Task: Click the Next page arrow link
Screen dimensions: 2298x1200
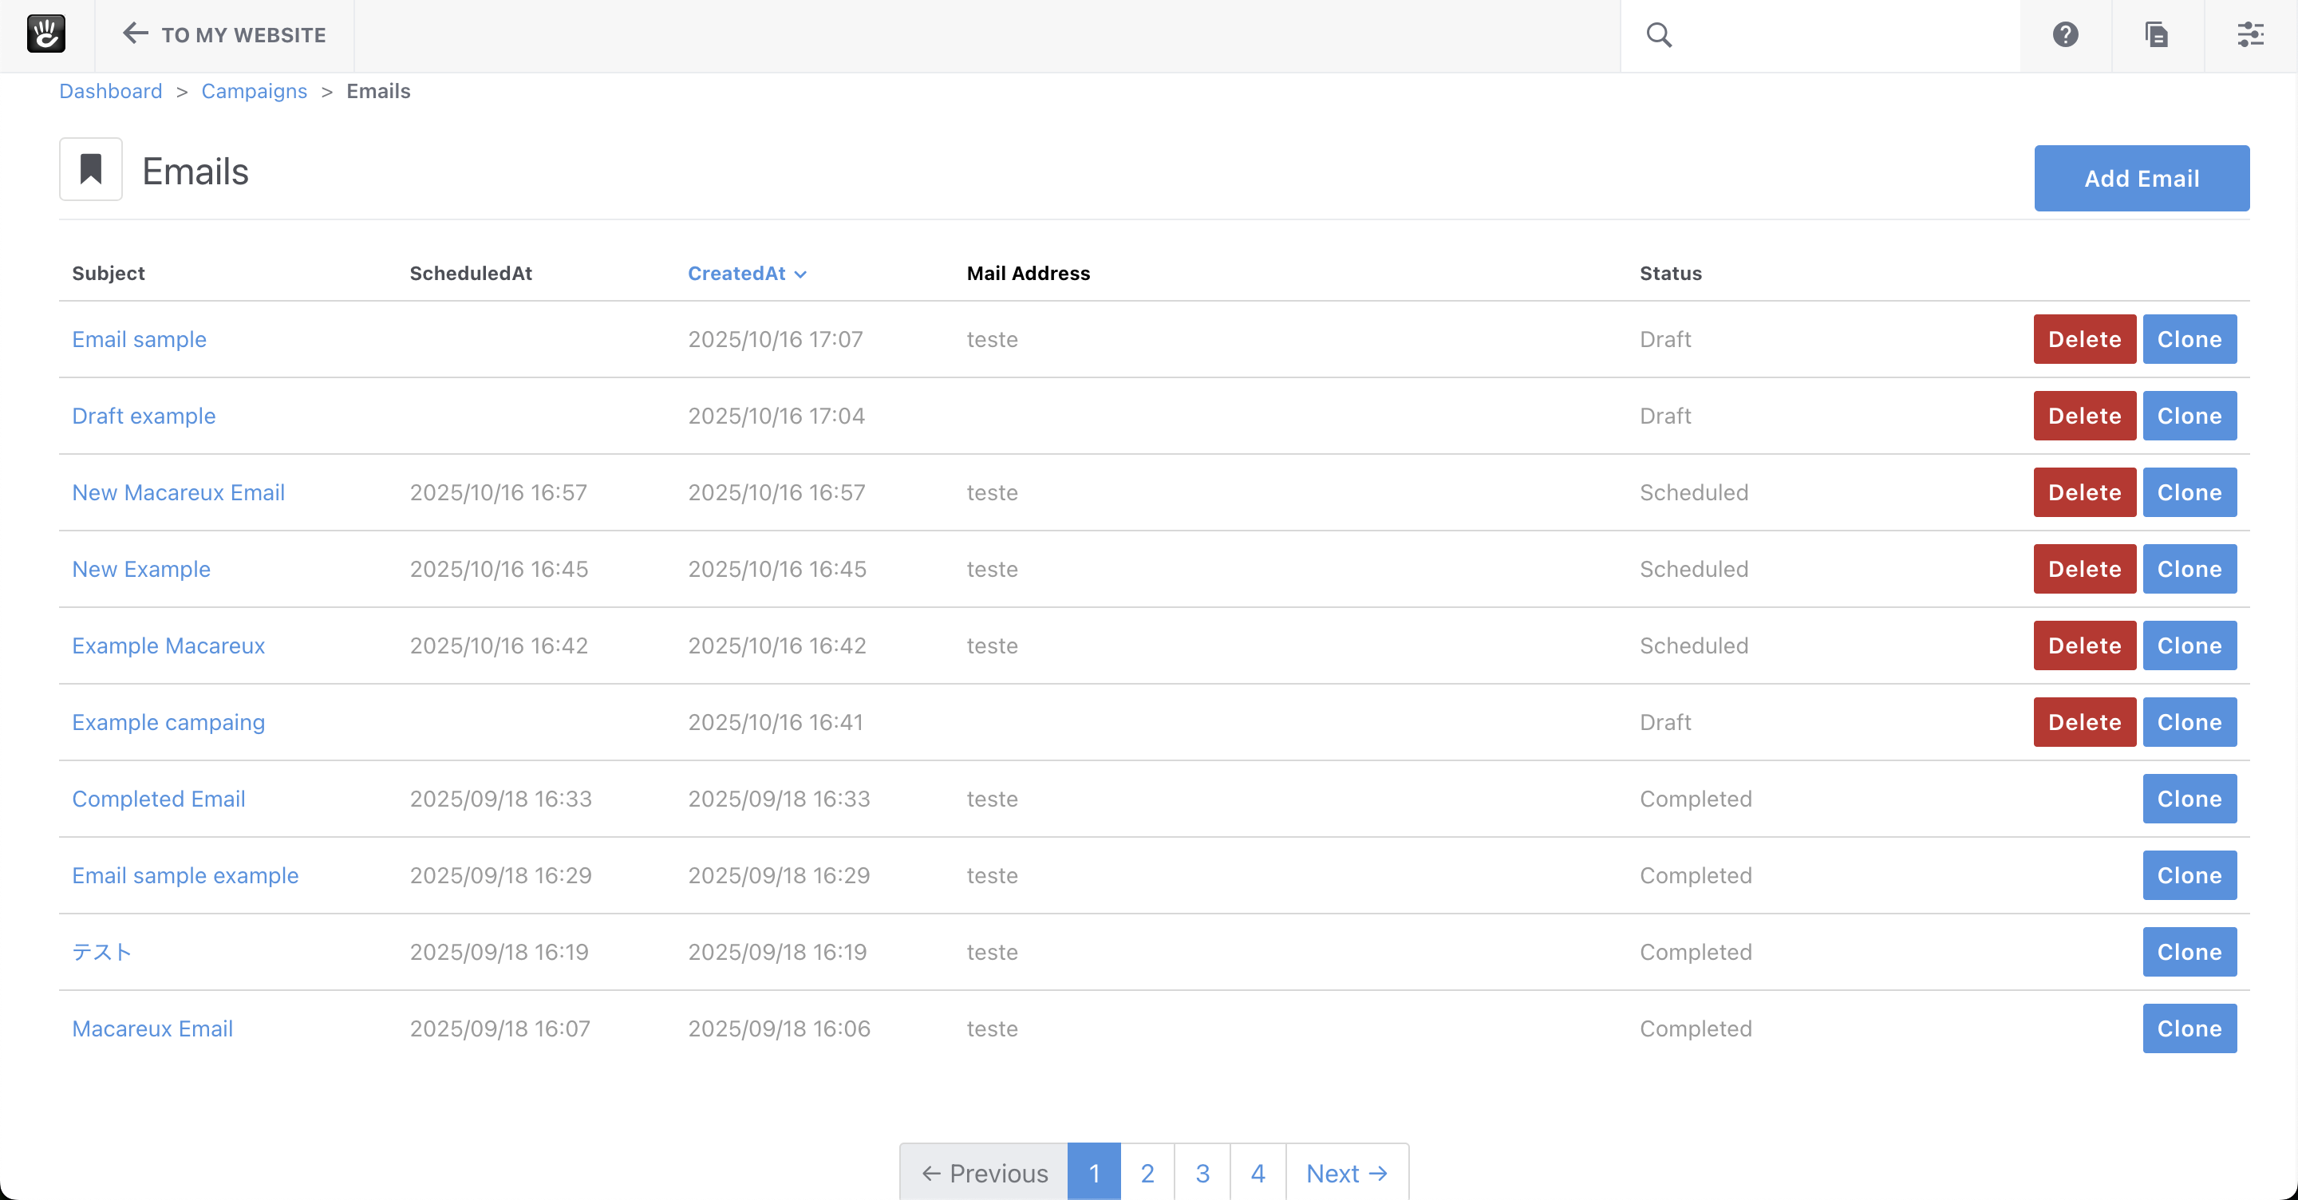Action: click(x=1346, y=1172)
